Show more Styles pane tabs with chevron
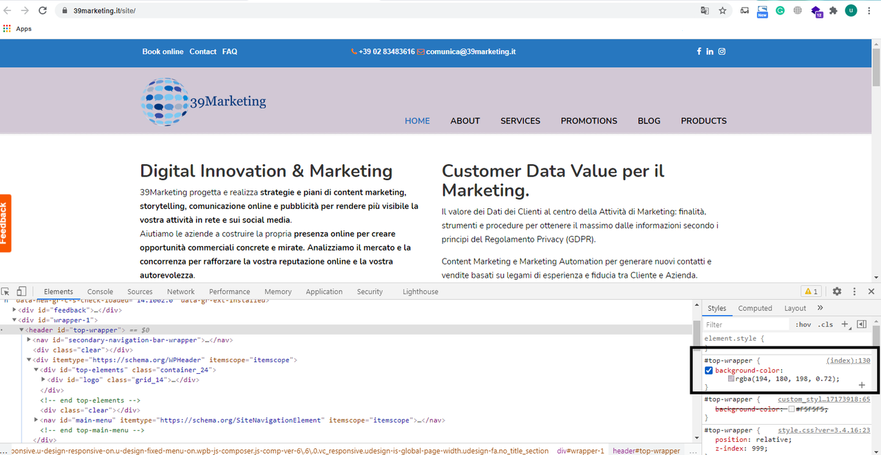The image size is (881, 455). (x=820, y=308)
